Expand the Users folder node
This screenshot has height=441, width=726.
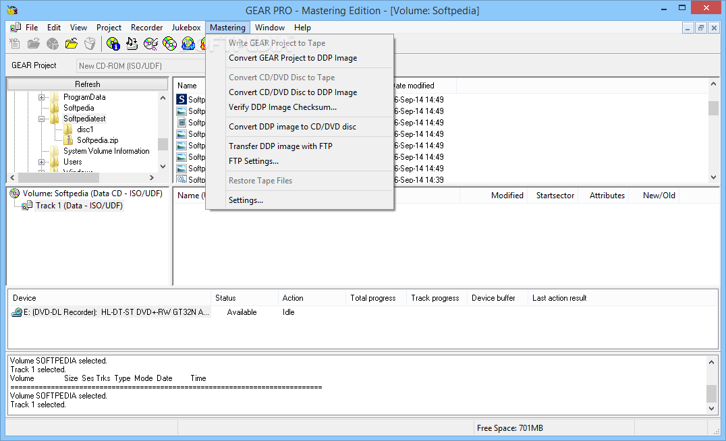click(x=41, y=162)
